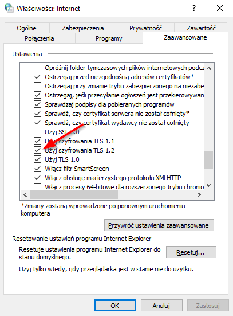Open the Zawartość tab

[x=201, y=28]
